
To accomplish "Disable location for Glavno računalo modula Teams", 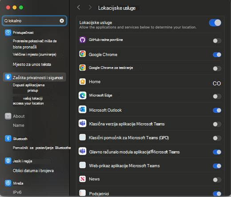I will pyautogui.click(x=217, y=152).
